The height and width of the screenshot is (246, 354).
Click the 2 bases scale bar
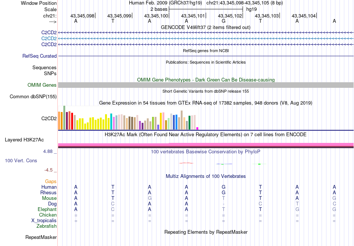(206, 9)
